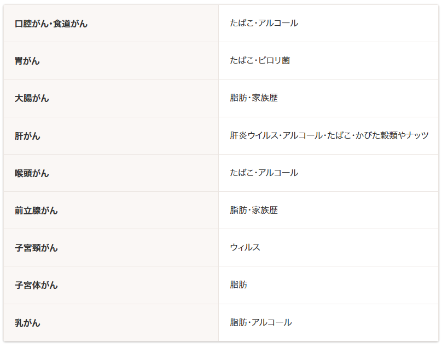The width and height of the screenshot is (442, 347).
Task: Select the 子宮体がん label cell
Action: [36, 285]
